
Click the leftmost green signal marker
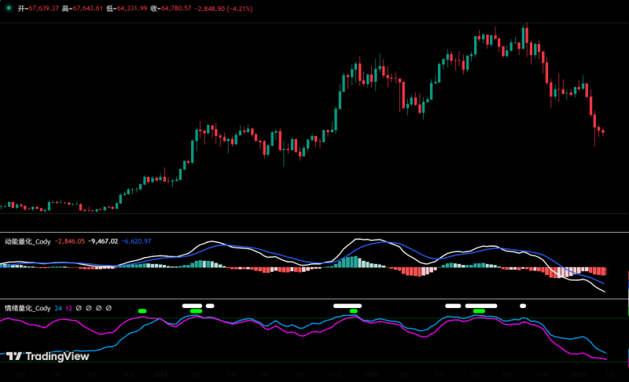pyautogui.click(x=142, y=311)
